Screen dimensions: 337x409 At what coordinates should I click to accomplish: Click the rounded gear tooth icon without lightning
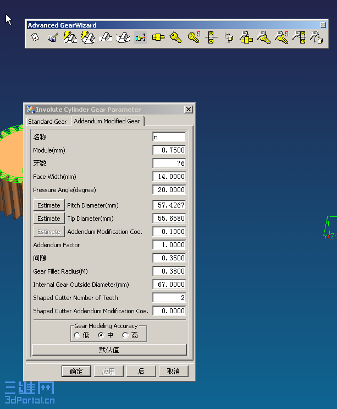click(123, 37)
